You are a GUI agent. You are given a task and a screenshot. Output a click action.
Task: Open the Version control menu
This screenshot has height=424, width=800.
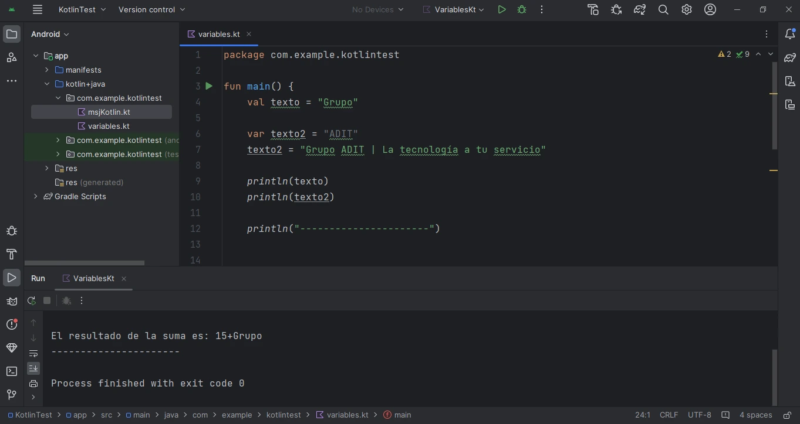coord(151,9)
